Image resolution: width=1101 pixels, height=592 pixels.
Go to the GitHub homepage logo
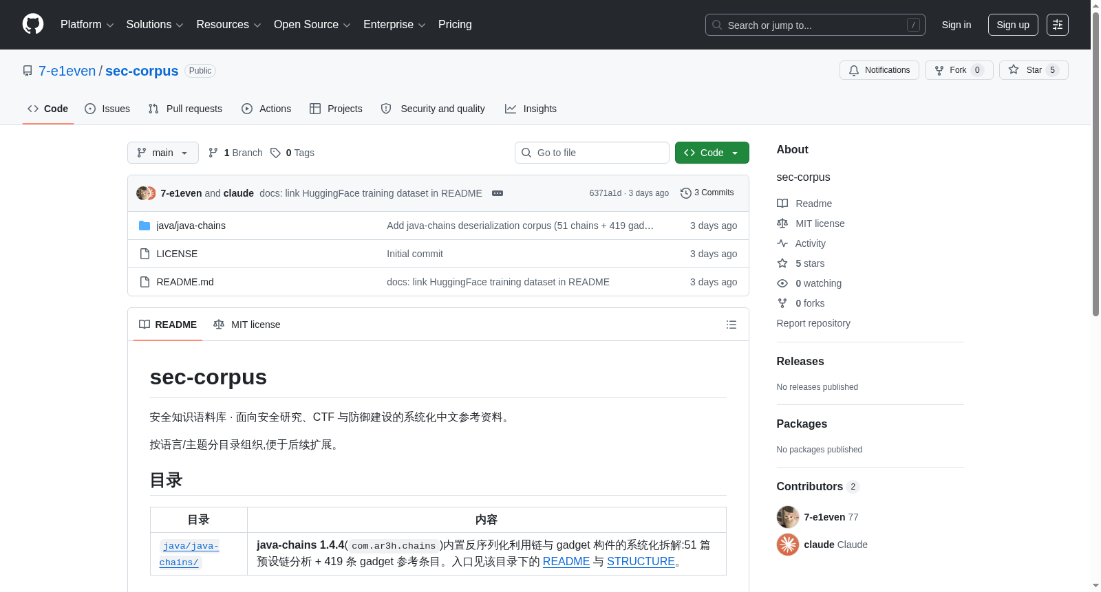[33, 24]
